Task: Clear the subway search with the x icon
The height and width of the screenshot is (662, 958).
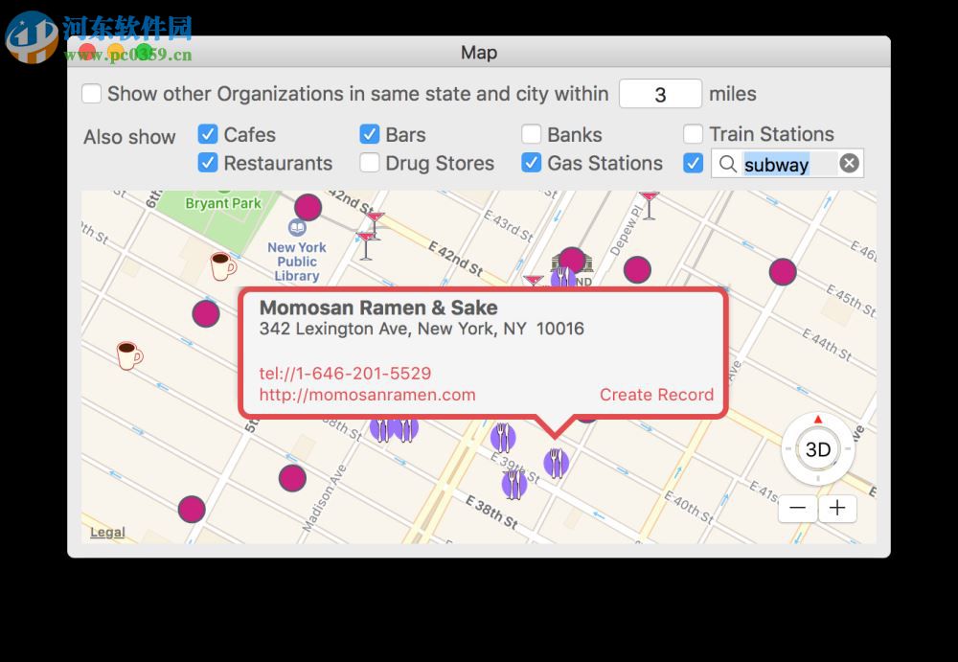Action: (x=849, y=163)
